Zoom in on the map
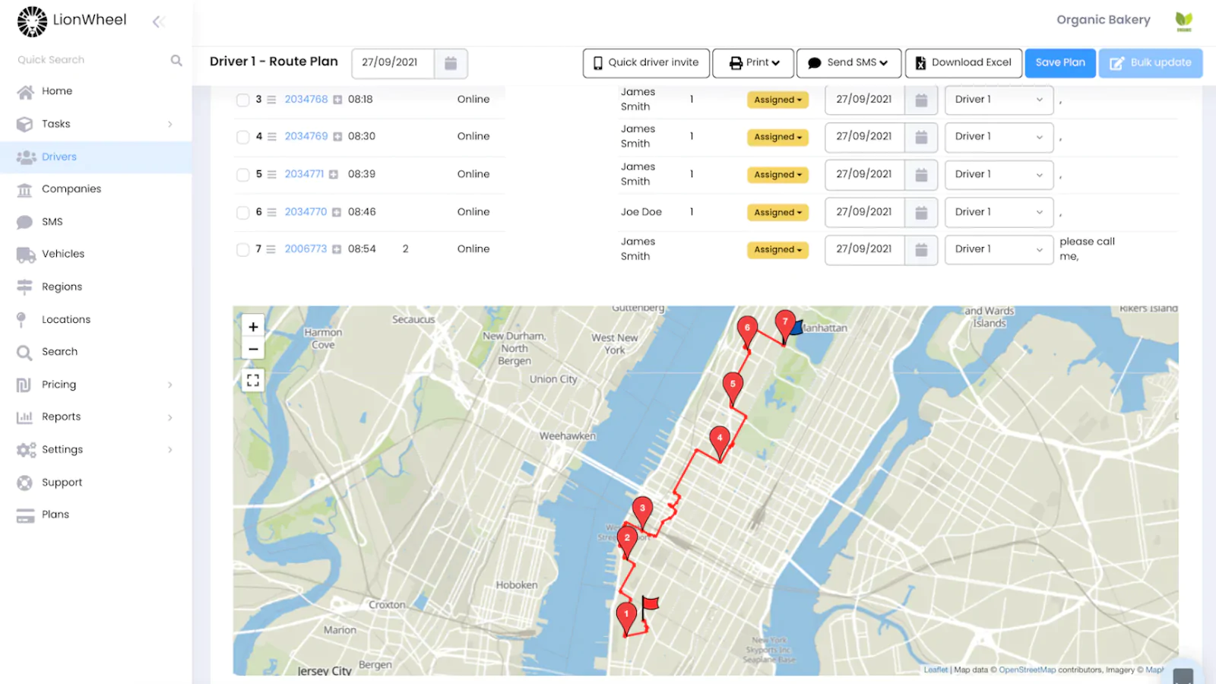The image size is (1216, 684). 253,327
